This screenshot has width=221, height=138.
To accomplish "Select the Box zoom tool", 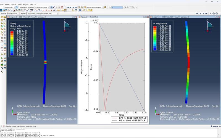I will [59, 7].
